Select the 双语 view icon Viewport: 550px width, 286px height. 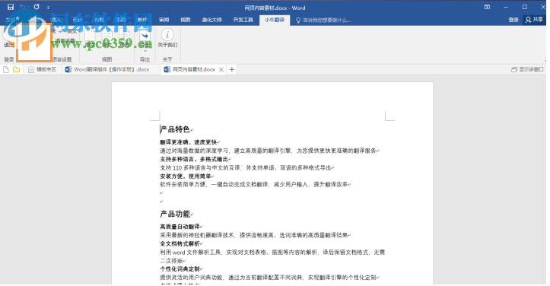[124, 36]
